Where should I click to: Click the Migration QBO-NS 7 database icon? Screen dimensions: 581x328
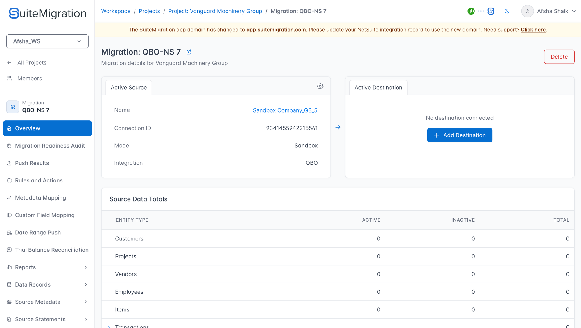pos(12,107)
